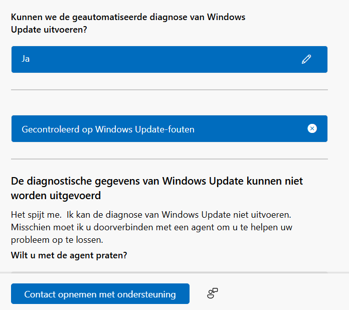
Task: Click the circled X icon on the Windows Update-fouten bar
Action: click(x=312, y=129)
